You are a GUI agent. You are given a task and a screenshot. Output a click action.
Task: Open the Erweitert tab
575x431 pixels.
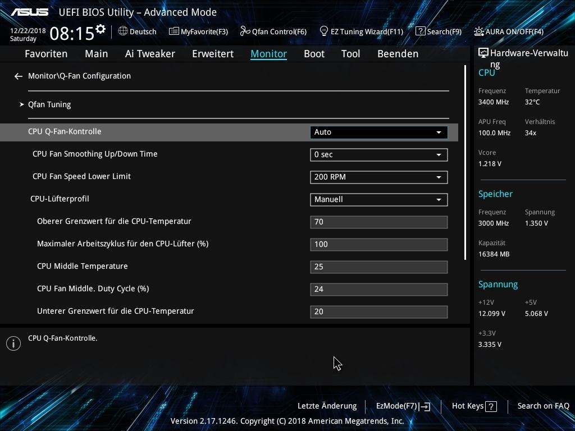click(213, 54)
